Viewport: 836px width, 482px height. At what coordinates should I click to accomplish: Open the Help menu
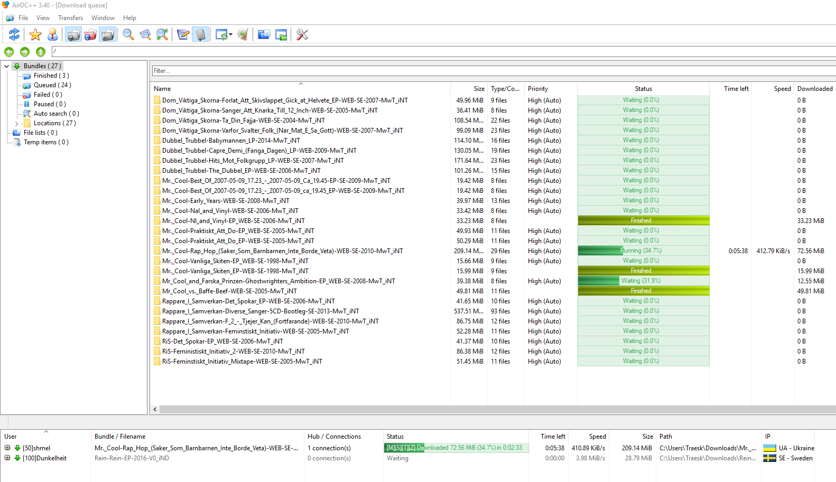click(x=129, y=18)
